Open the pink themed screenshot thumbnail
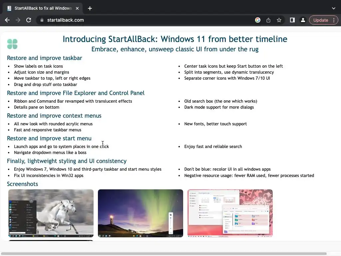This screenshot has height=256, width=341. pos(230,213)
